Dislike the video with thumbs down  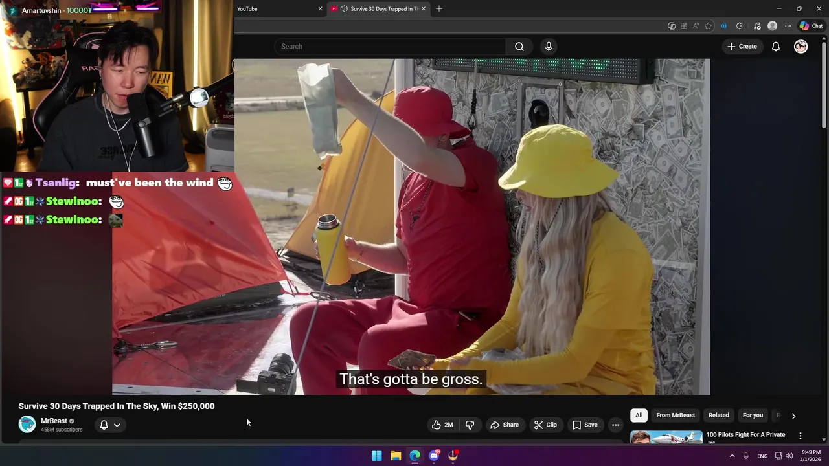pos(470,425)
